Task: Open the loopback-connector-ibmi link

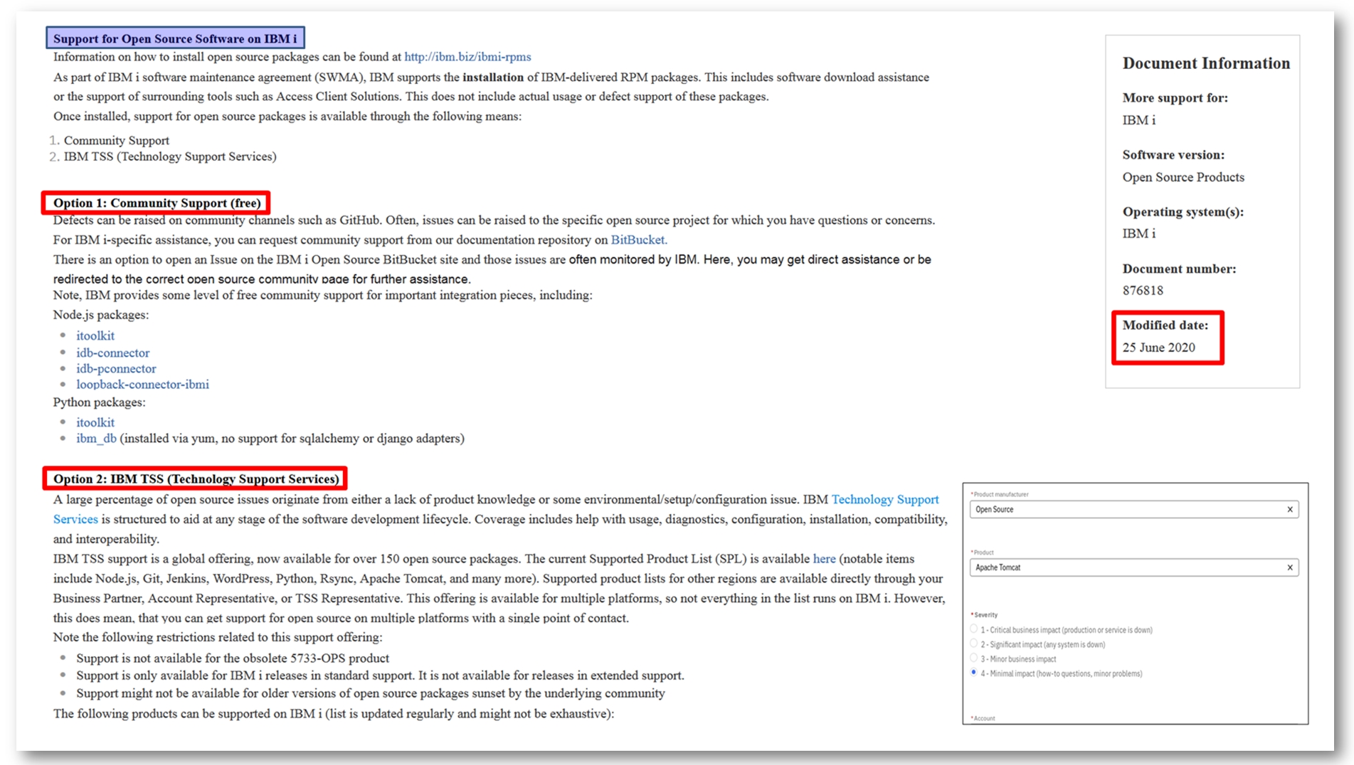Action: [142, 385]
